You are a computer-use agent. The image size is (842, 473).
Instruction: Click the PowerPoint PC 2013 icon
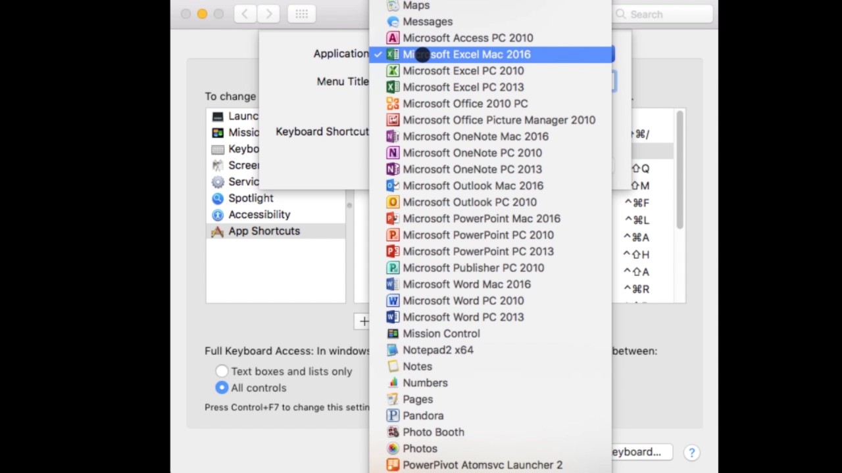[x=393, y=252]
